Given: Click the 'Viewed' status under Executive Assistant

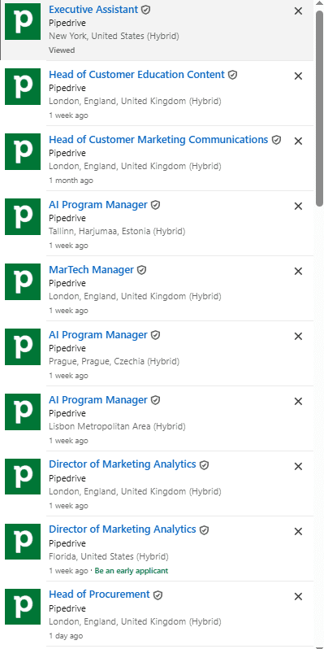Looking at the screenshot, I should (62, 50).
